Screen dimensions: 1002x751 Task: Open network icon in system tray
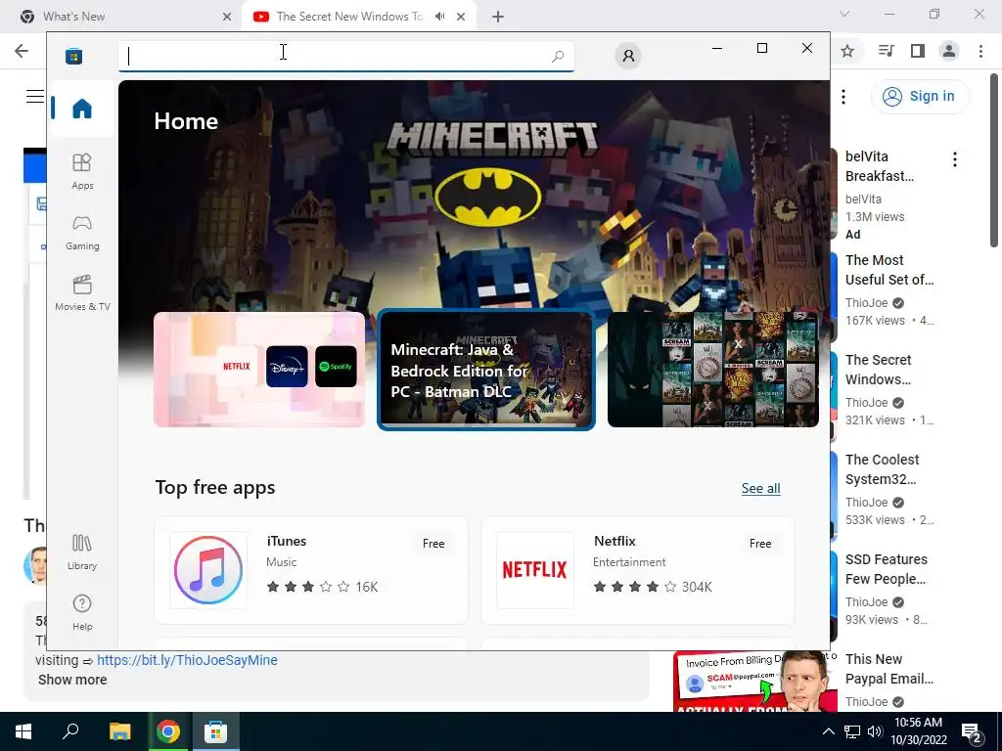pyautogui.click(x=852, y=731)
